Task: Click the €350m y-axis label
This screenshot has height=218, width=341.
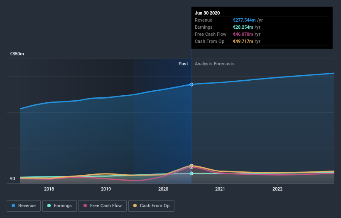Action: (x=17, y=54)
